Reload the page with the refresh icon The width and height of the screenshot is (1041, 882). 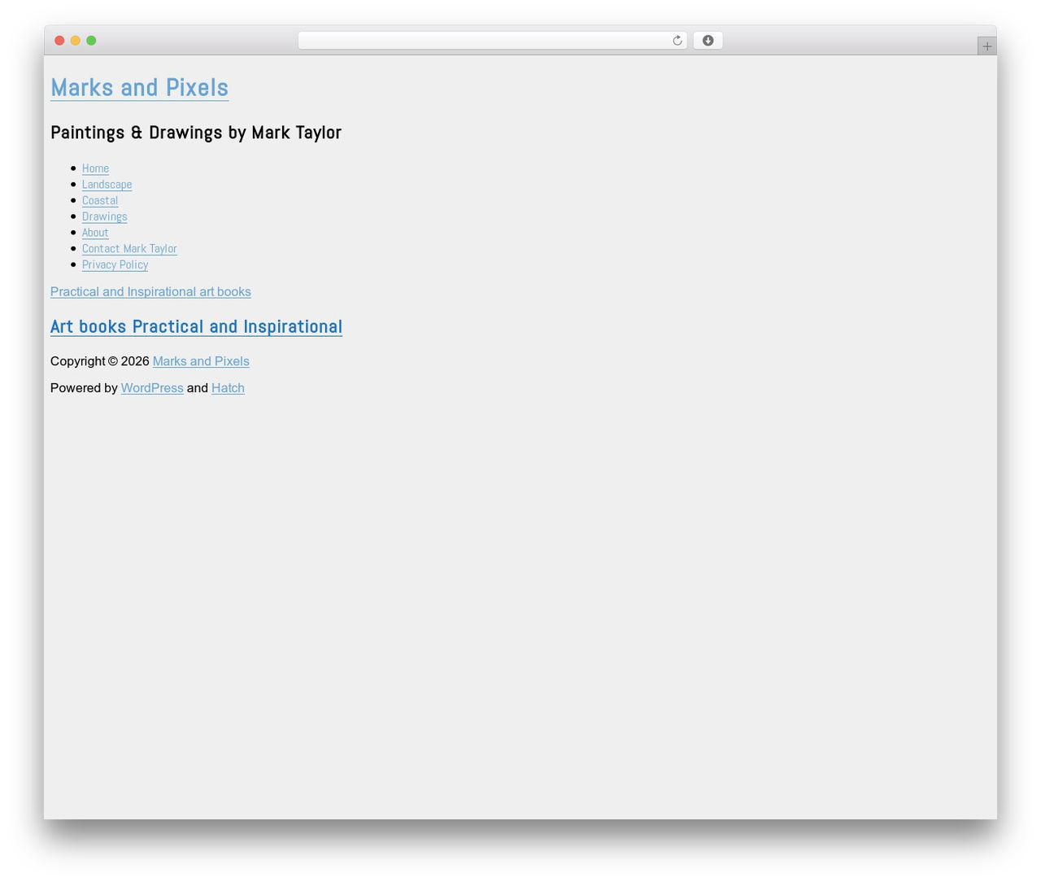pyautogui.click(x=677, y=41)
